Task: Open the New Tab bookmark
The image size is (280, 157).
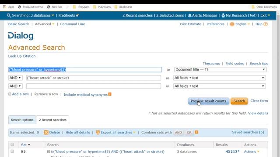Action: pyautogui.click(x=54, y=7)
